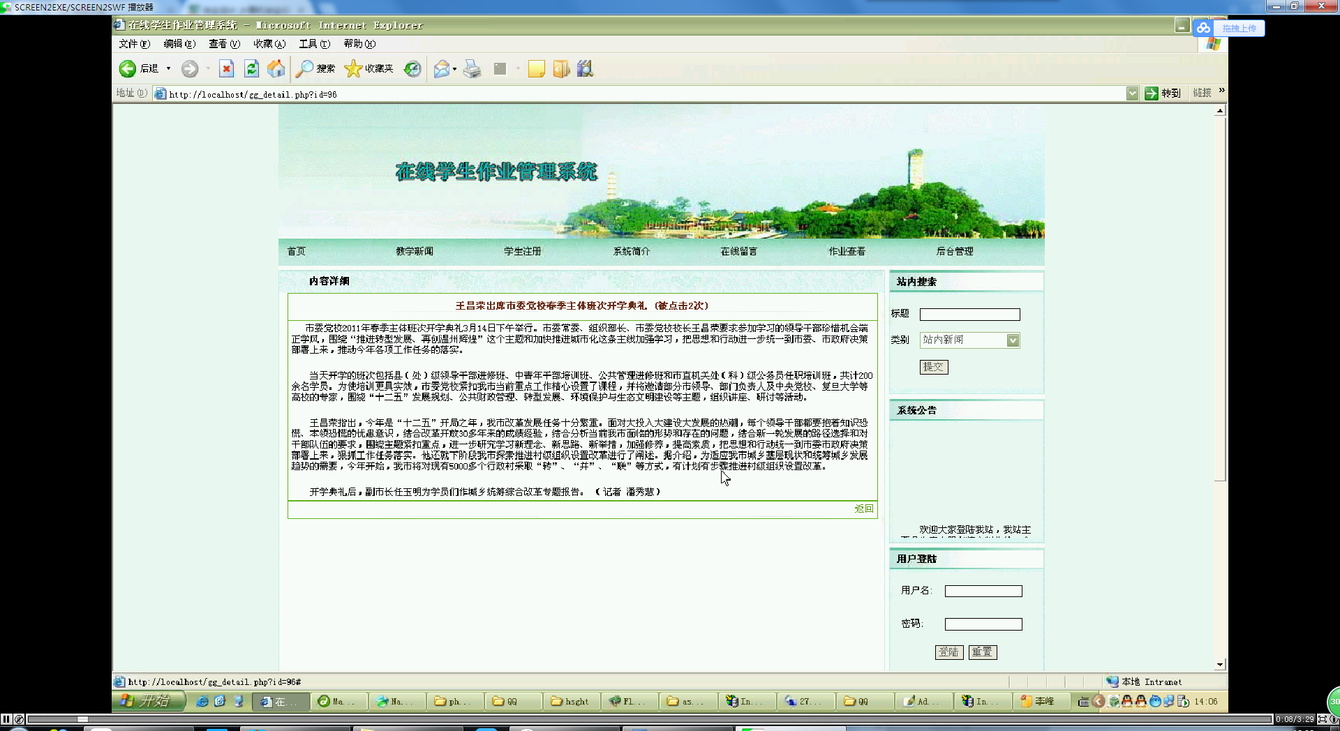
Task: Open 后台管理 navigation link
Action: 955,251
